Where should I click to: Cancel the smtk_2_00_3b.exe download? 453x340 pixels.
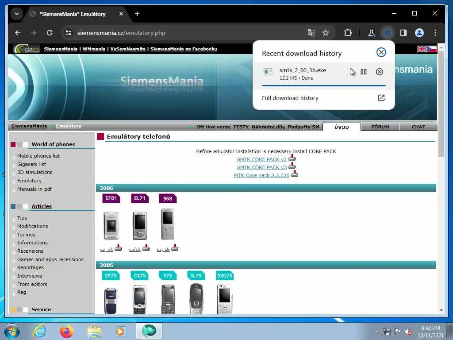(379, 72)
